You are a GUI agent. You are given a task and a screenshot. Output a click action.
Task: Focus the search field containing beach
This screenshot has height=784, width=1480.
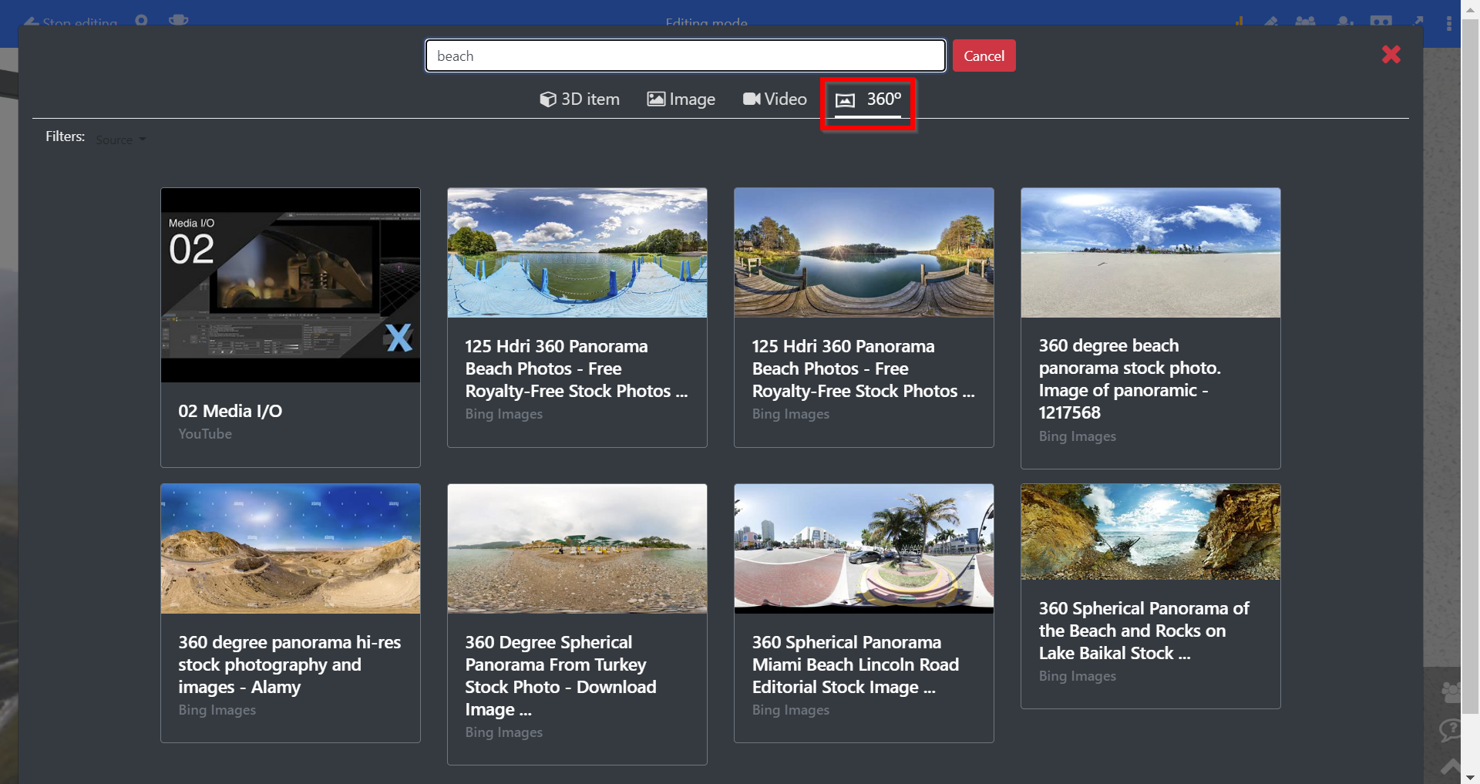click(x=685, y=56)
